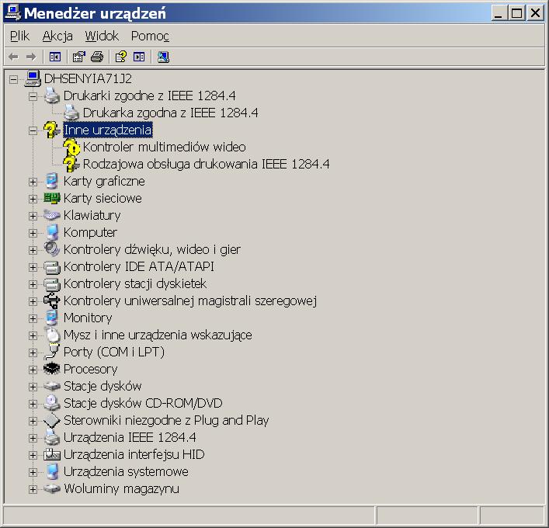Select Rodzajowa obsługa drukowania IEEE 1284.4
The width and height of the screenshot is (549, 528).
click(207, 164)
